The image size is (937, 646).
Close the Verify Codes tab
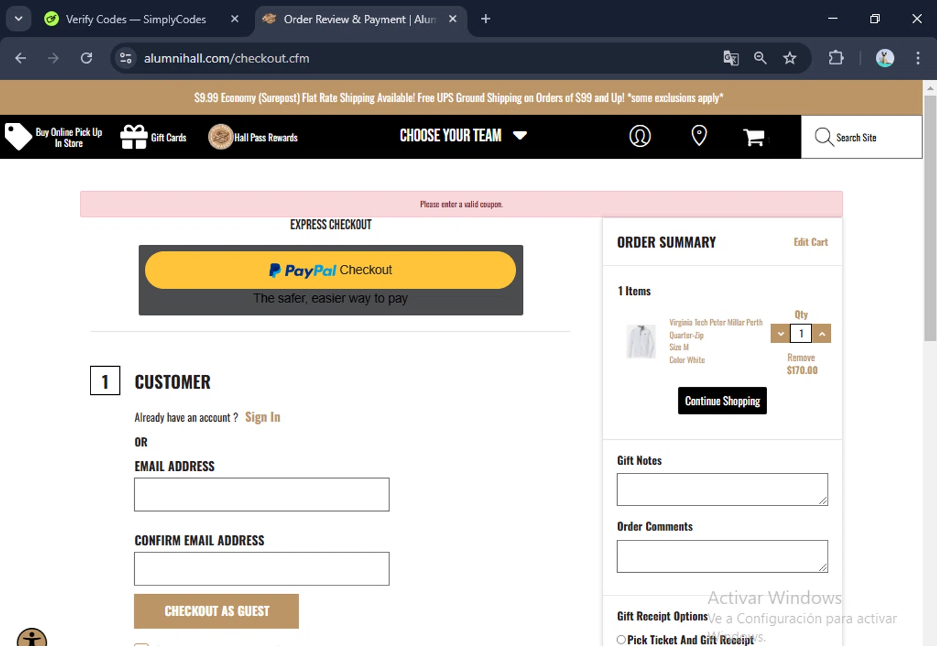pyautogui.click(x=234, y=19)
